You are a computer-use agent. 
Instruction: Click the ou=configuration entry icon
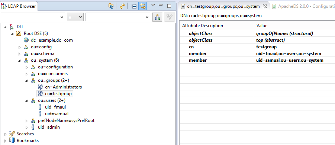point(33,67)
